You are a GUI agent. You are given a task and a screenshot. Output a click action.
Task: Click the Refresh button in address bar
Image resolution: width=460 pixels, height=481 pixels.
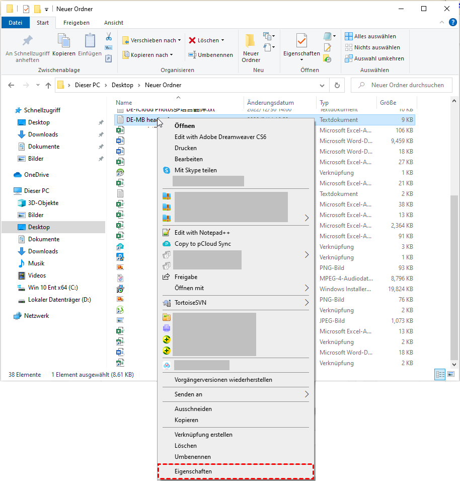click(x=337, y=85)
